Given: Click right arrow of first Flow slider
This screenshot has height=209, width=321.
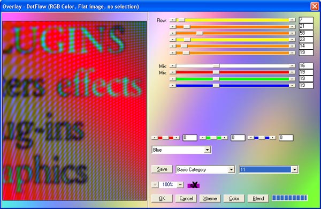Looking at the screenshot, I should (292, 20).
